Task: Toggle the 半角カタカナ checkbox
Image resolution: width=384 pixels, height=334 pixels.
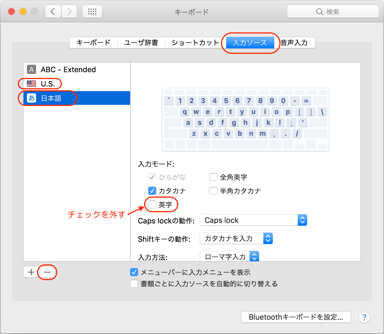Action: [x=213, y=191]
